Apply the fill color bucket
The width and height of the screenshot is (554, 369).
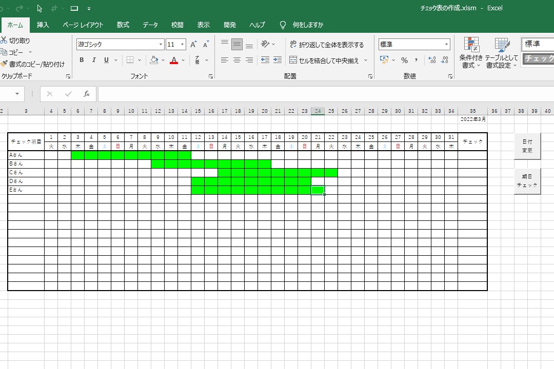tap(154, 59)
